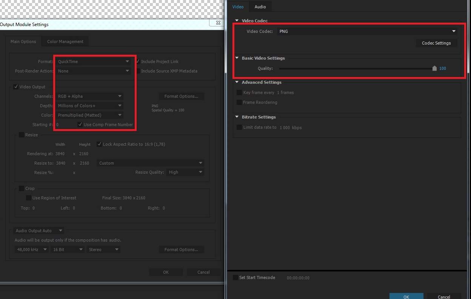Click the Quality slider handle
471x299 pixels.
pos(434,68)
